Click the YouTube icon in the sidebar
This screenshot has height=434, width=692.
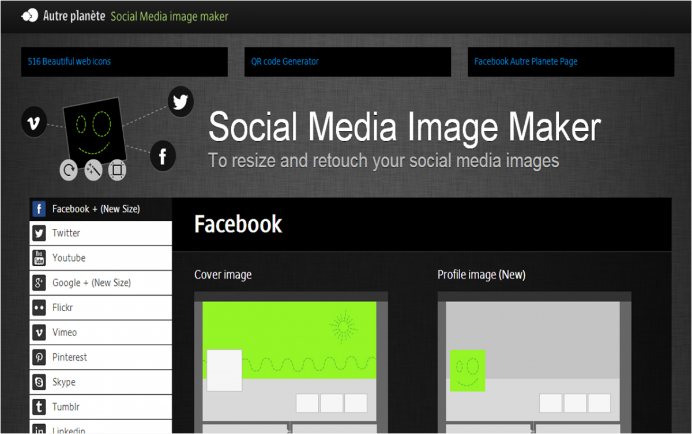pyautogui.click(x=39, y=258)
